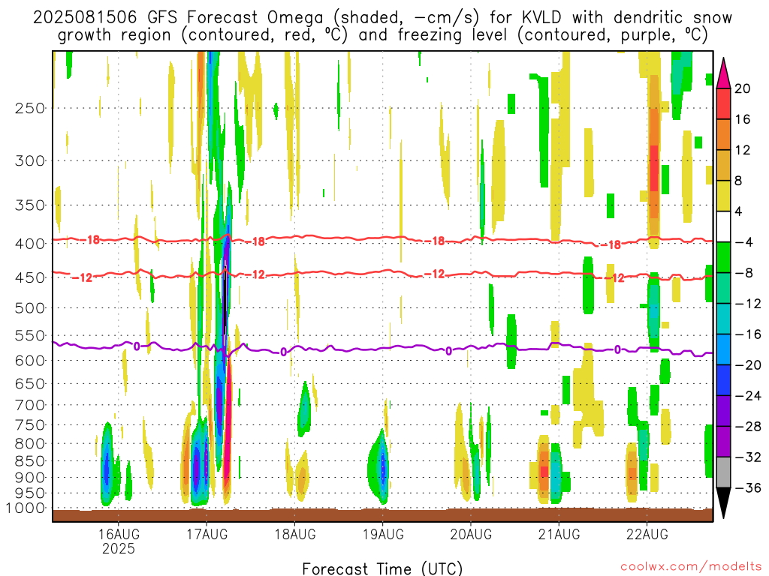Select the 21AUG date label
The height and width of the screenshot is (576, 769).
point(559,534)
